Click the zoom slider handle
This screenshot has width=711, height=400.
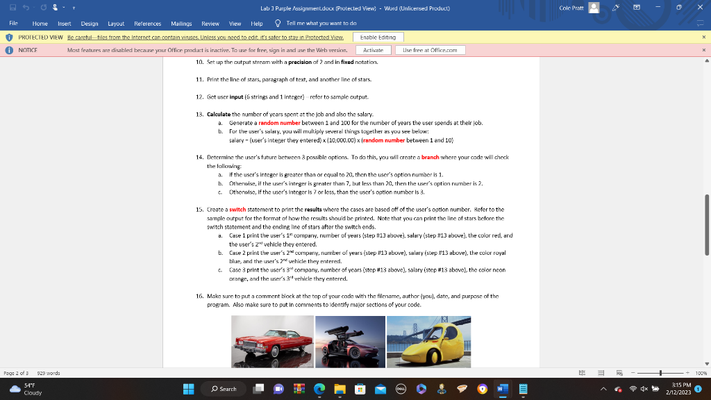661,373
